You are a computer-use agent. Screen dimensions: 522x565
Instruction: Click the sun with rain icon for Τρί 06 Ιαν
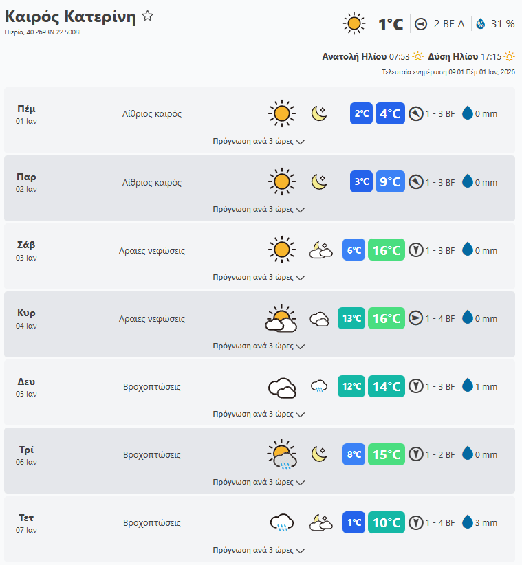pos(282,455)
